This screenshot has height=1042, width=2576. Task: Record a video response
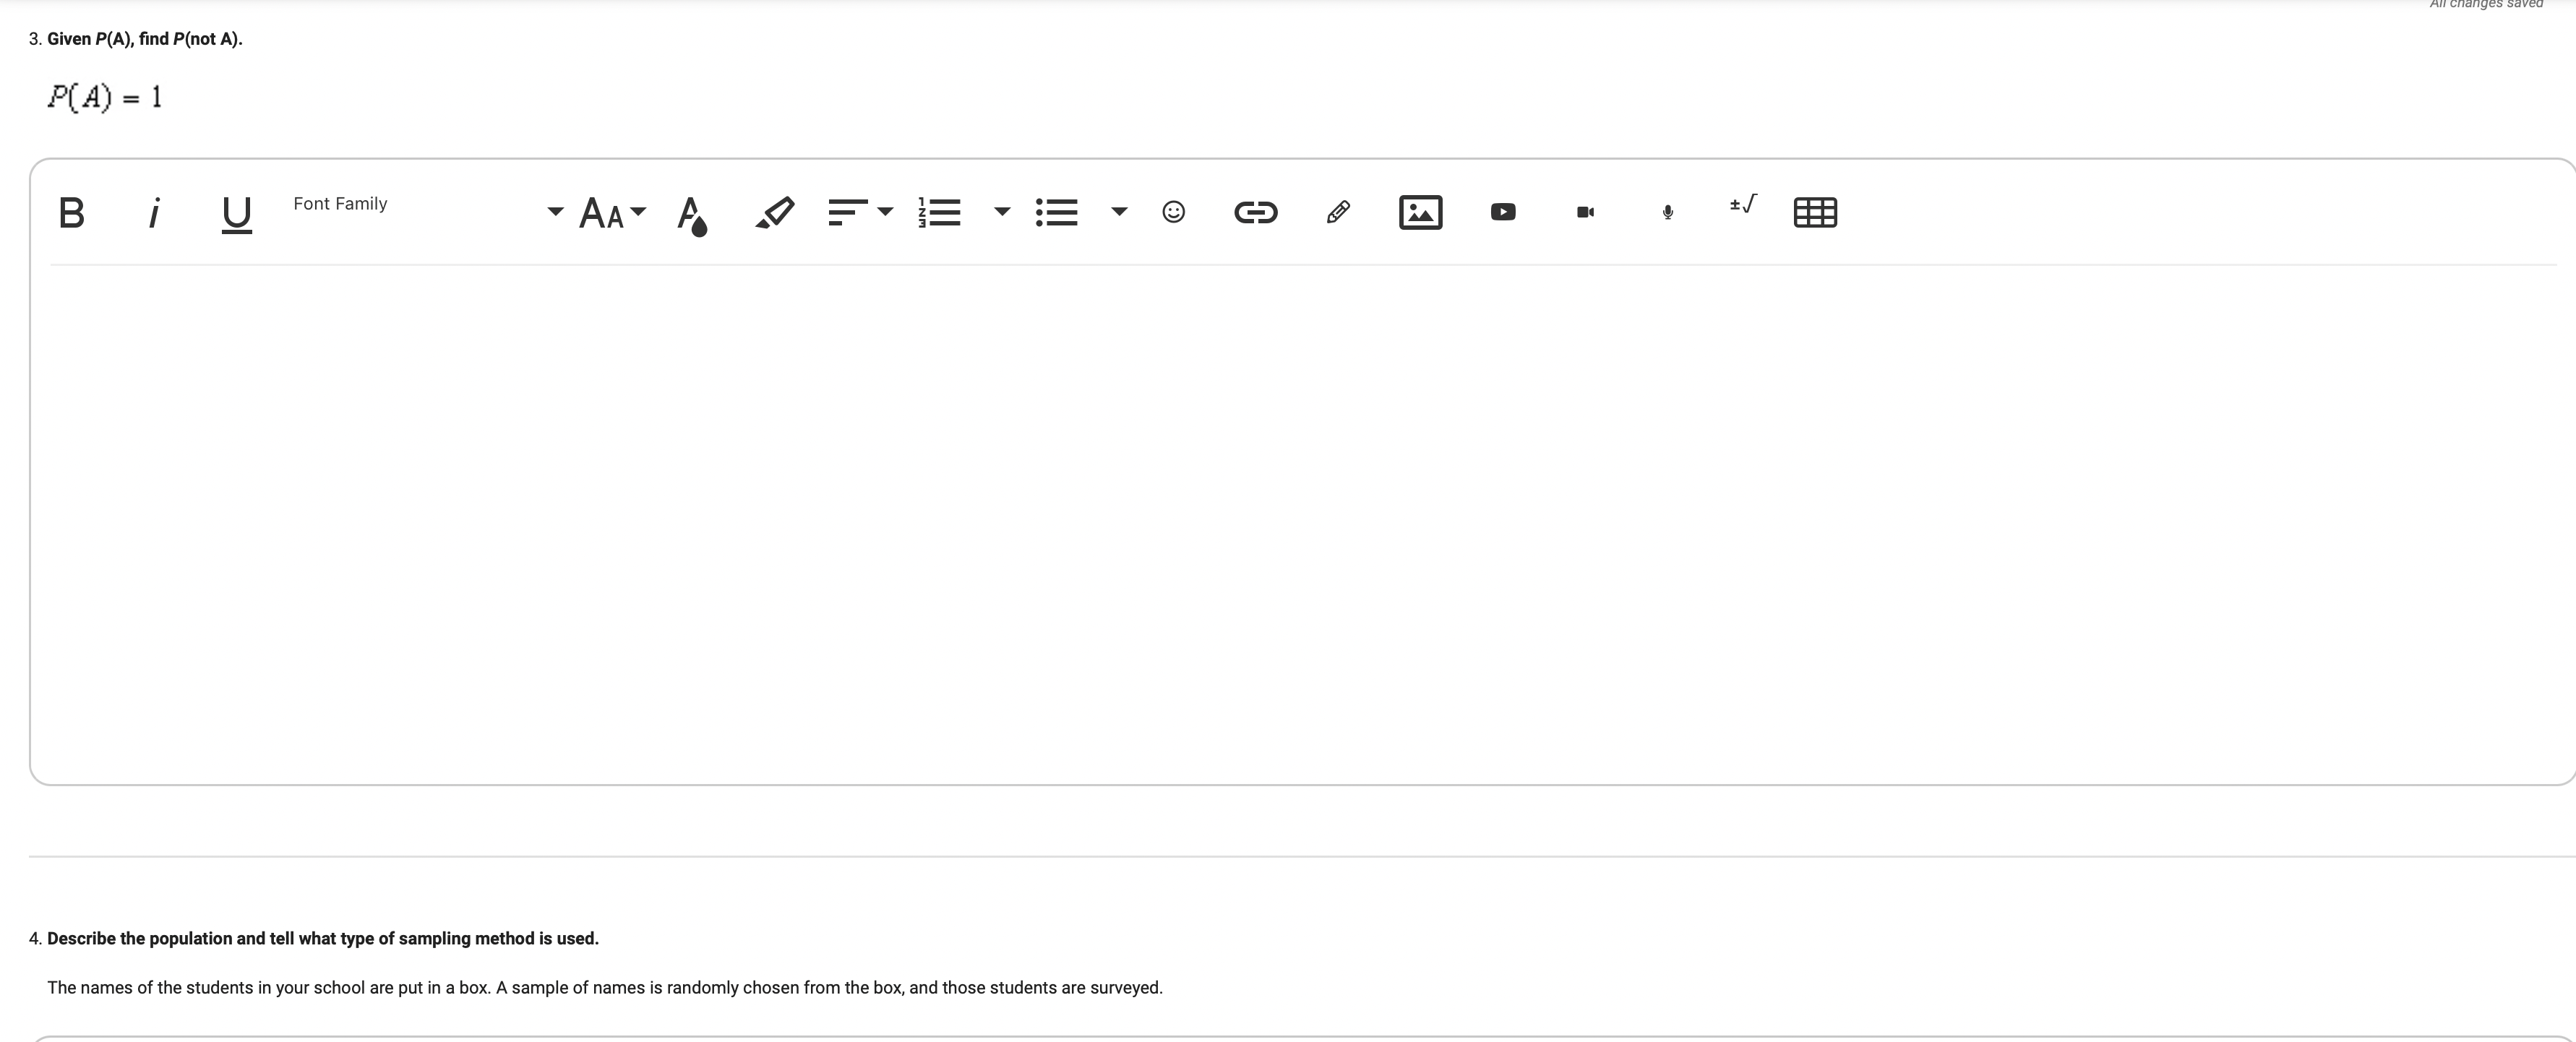[1584, 211]
